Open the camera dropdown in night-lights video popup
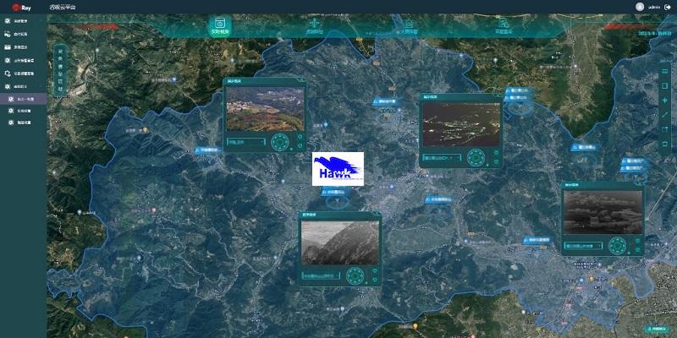 pos(442,157)
